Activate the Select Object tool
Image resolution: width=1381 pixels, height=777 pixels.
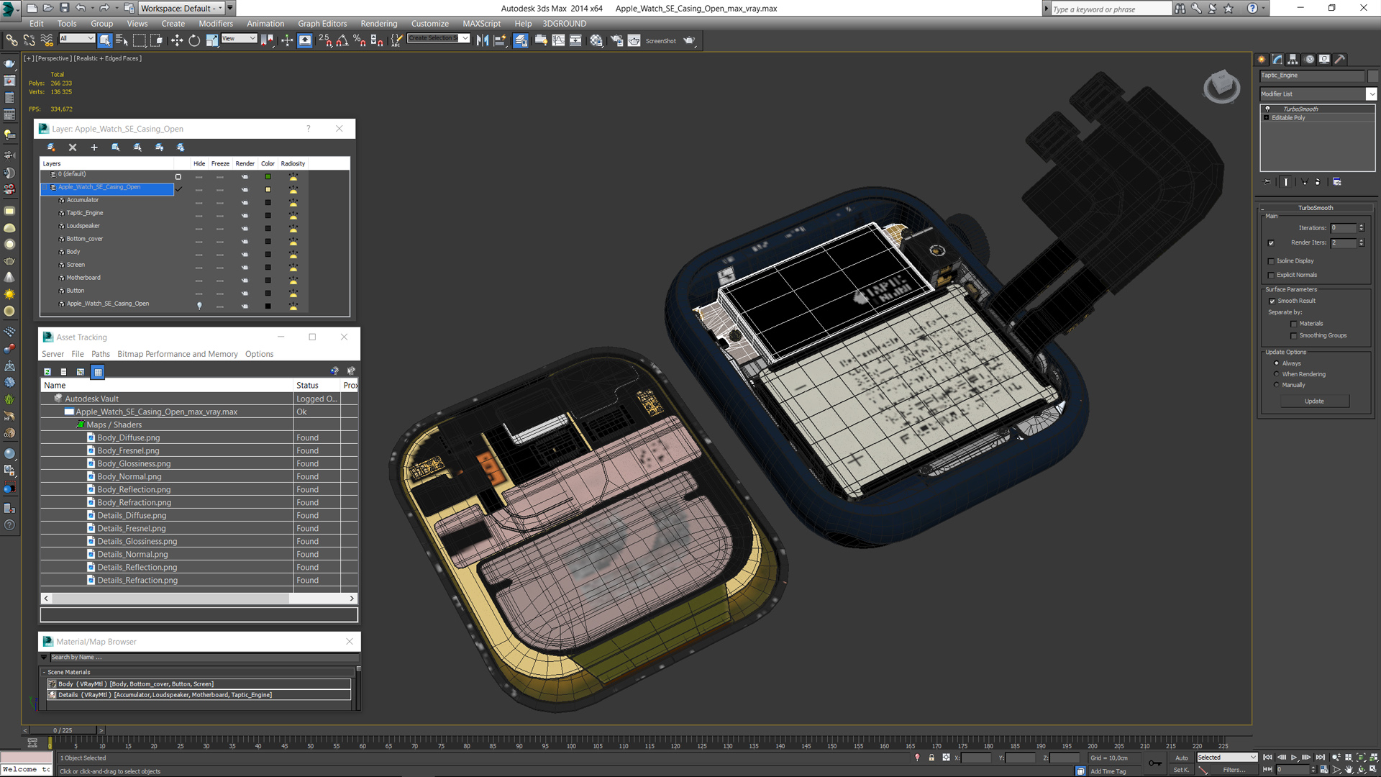pyautogui.click(x=105, y=40)
